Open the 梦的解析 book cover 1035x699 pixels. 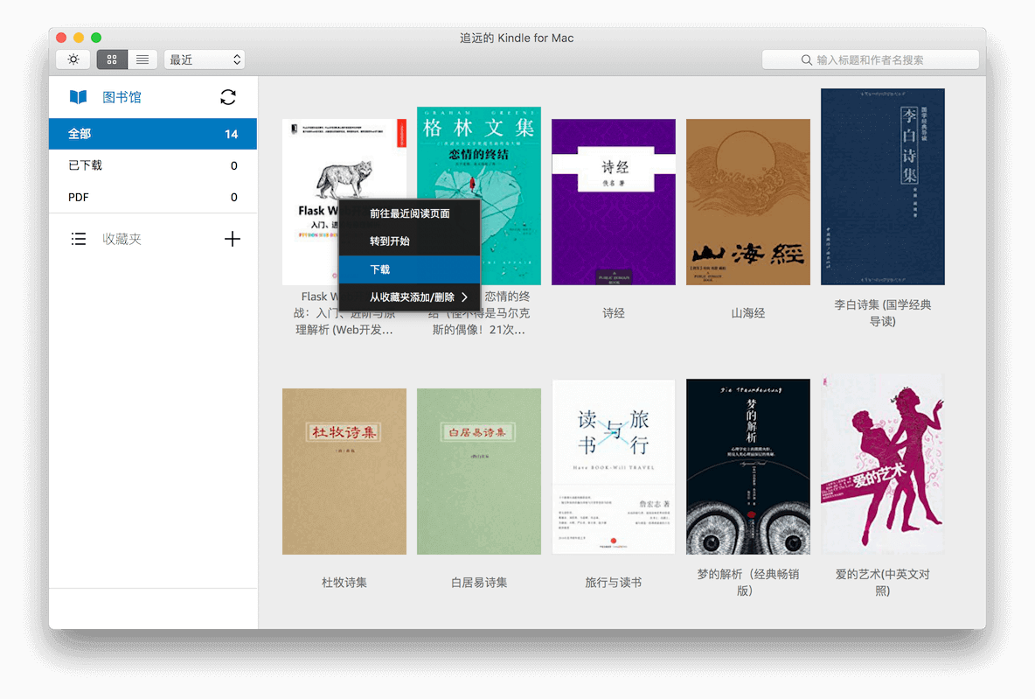pyautogui.click(x=748, y=467)
